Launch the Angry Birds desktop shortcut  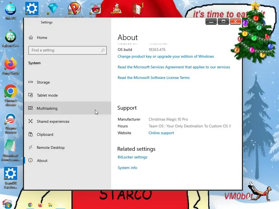tap(96, 8)
